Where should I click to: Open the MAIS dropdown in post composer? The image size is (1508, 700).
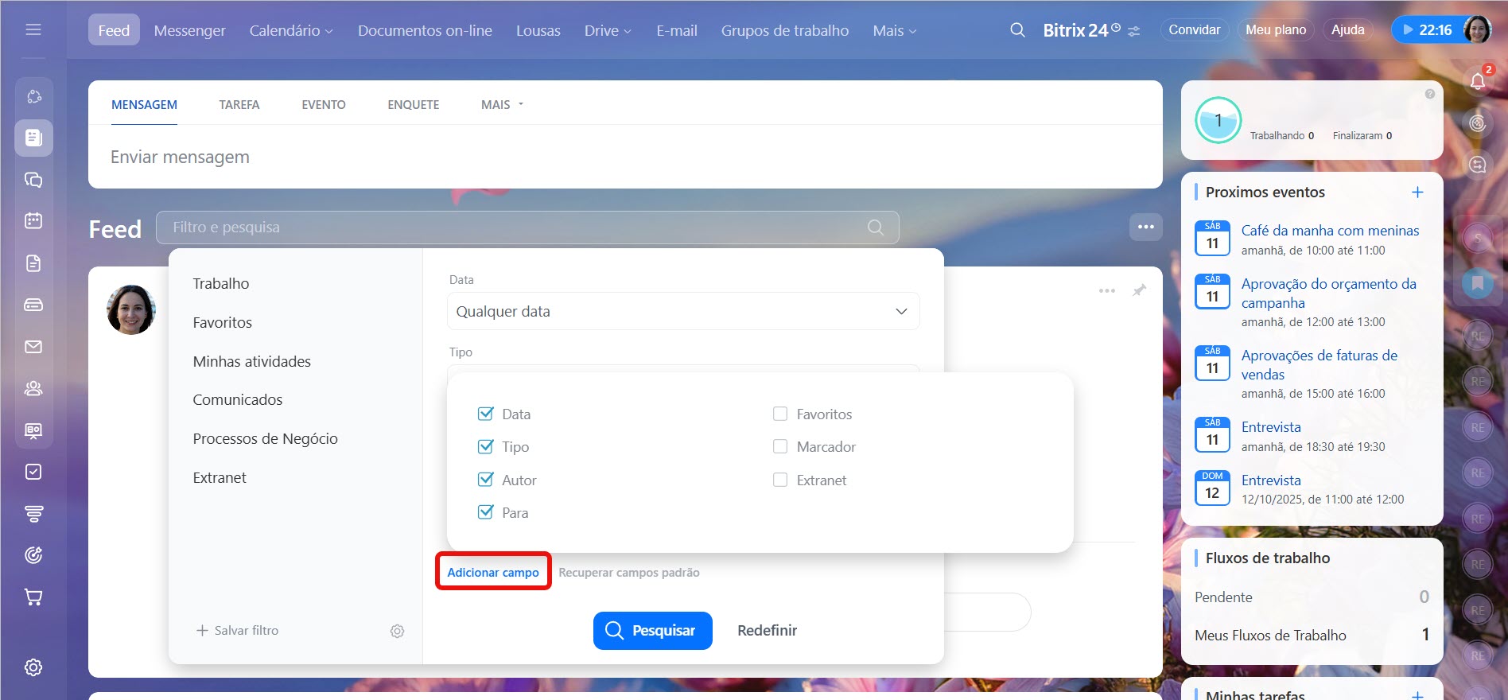(502, 105)
